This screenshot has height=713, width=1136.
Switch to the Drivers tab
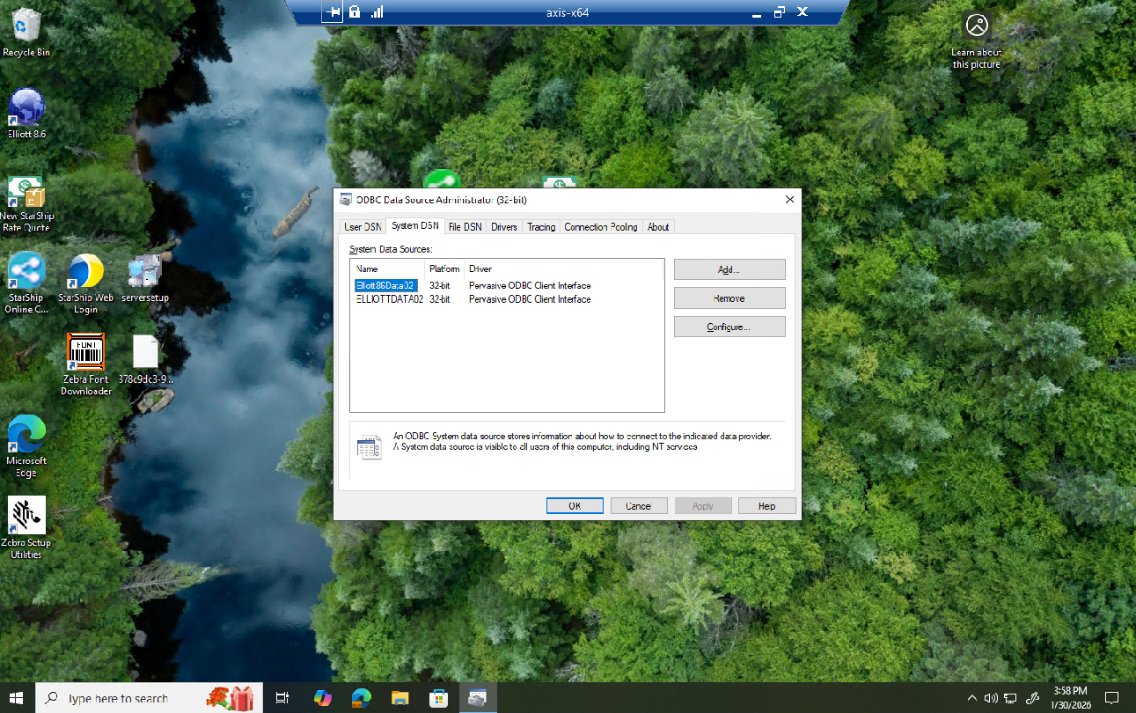[x=504, y=227]
